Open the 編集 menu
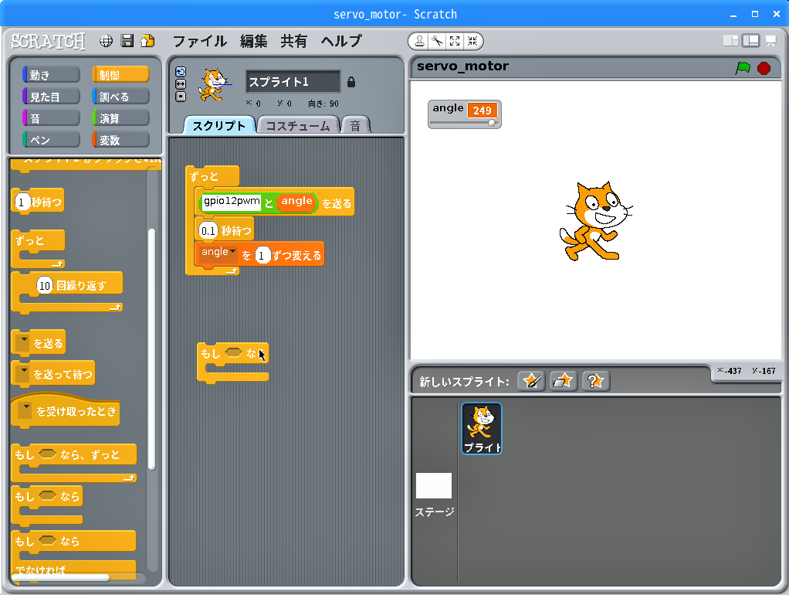Screen dimensions: 789x595 tap(253, 41)
